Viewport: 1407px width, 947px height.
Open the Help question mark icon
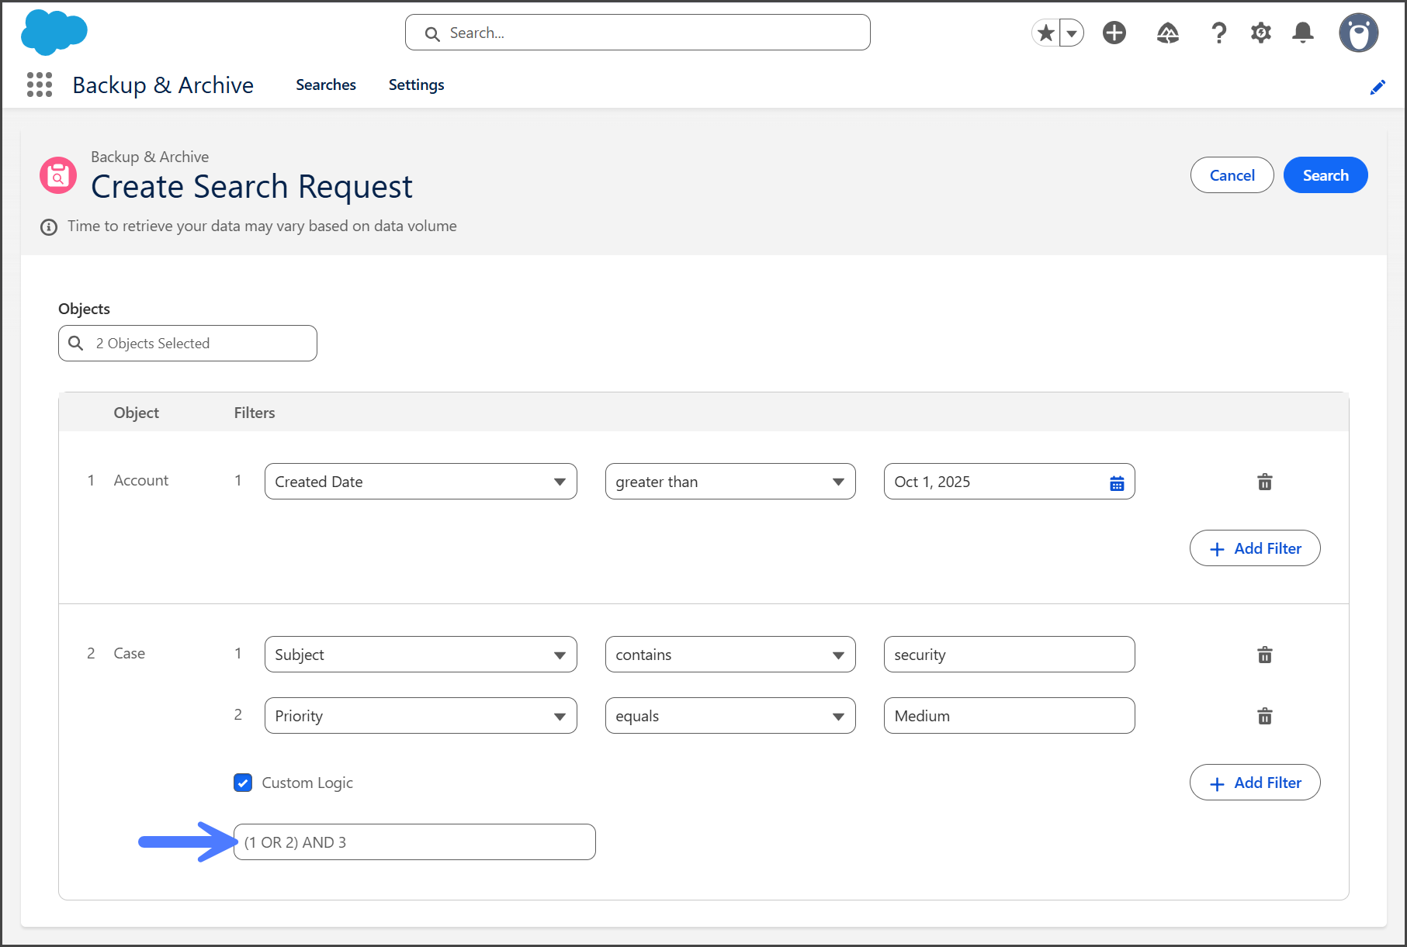pyautogui.click(x=1218, y=33)
